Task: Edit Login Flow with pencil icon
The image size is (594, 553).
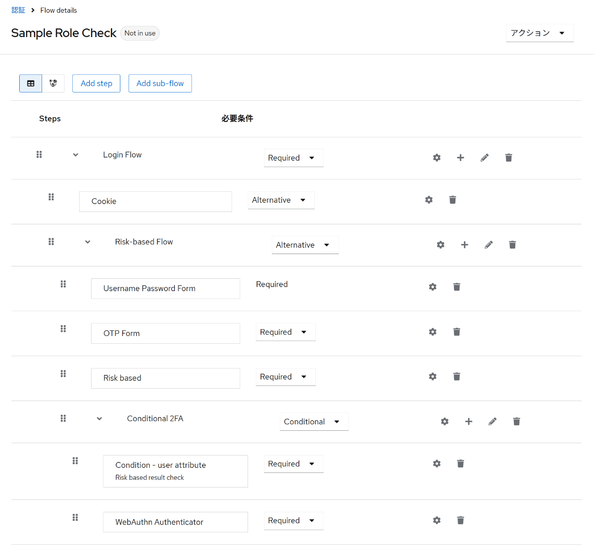Action: coord(485,157)
